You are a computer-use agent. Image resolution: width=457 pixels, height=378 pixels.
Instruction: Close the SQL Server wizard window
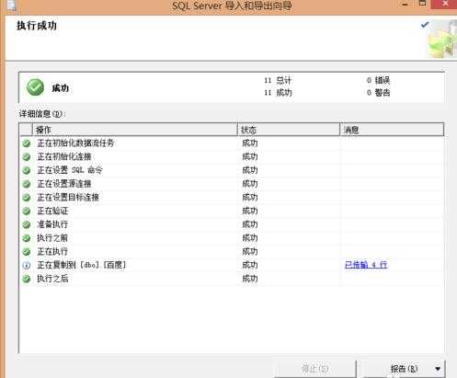coord(445,4)
